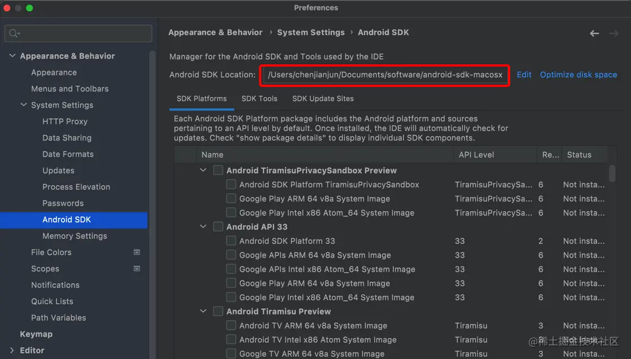Open Updates settings
Screen dimensions: 631x359
click(x=58, y=170)
